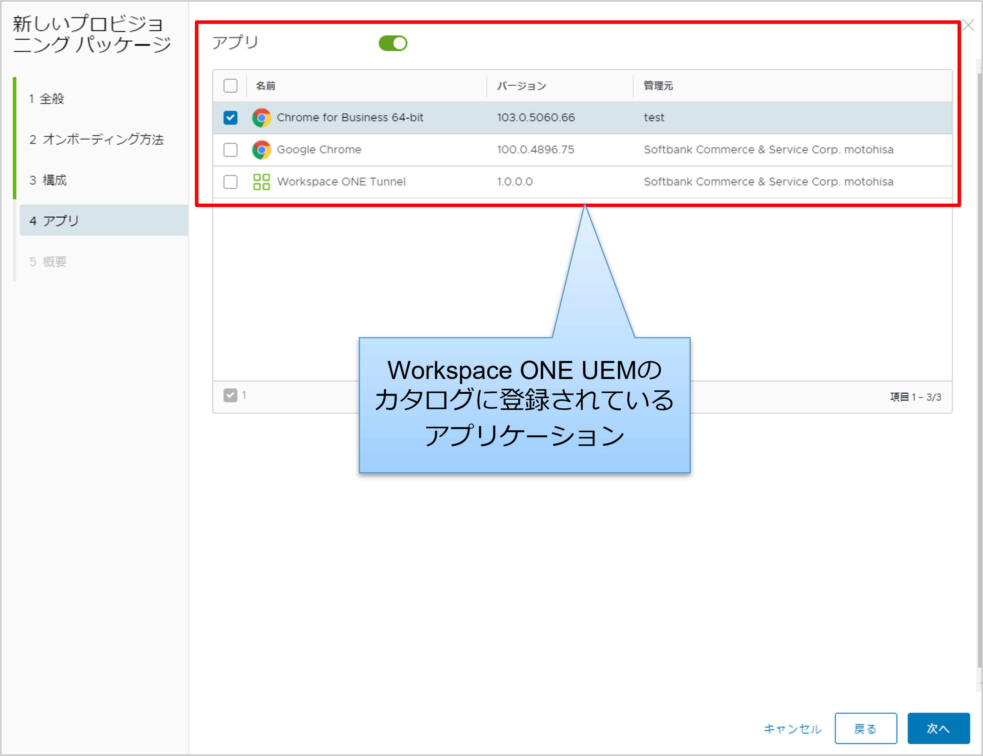Screen dimensions: 983x756
Task: Click the 管理元 column header
Action: coord(657,85)
